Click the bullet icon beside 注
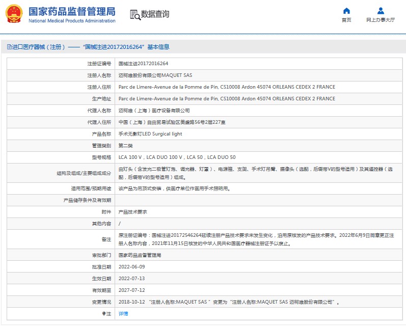406x326 pixels. tap(104, 314)
